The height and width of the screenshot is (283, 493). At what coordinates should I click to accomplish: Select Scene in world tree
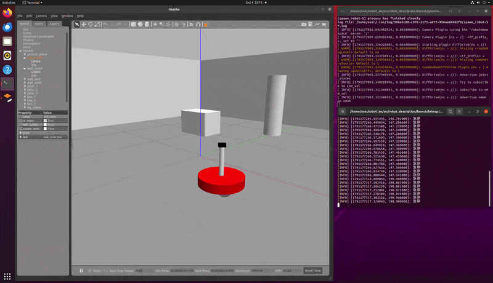click(27, 33)
